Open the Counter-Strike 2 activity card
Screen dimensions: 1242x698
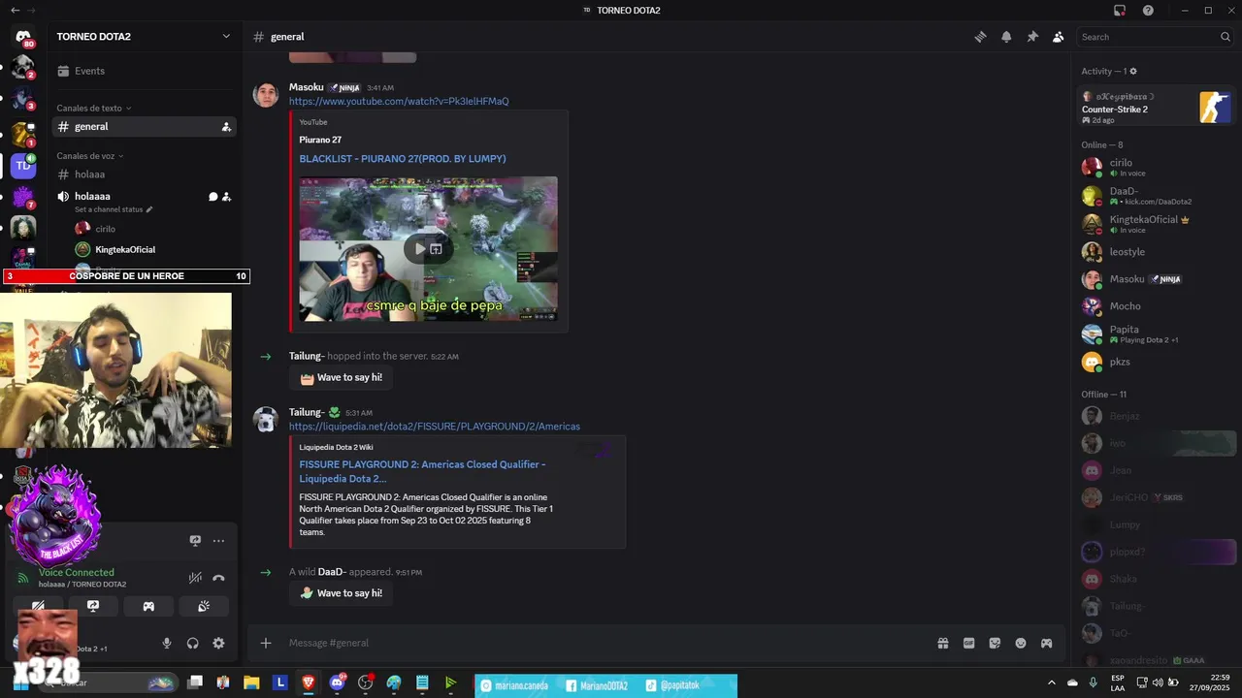pyautogui.click(x=1156, y=108)
